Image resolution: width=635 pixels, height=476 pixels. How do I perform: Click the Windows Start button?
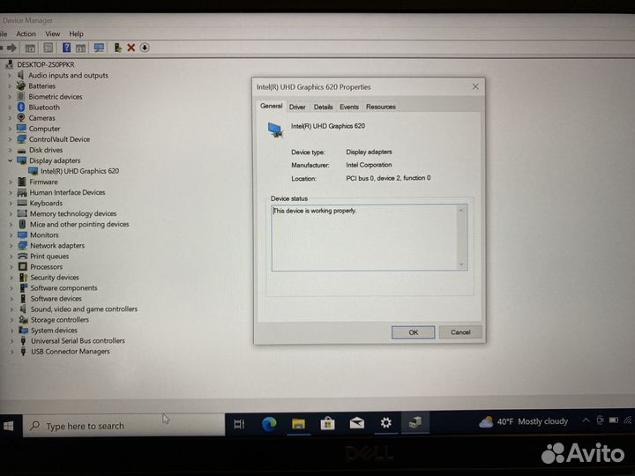click(x=9, y=426)
